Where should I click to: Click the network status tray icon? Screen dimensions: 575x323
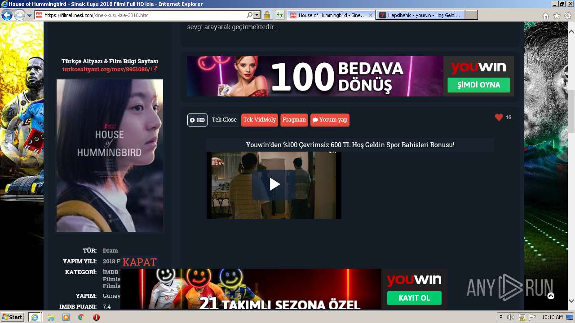(522, 317)
